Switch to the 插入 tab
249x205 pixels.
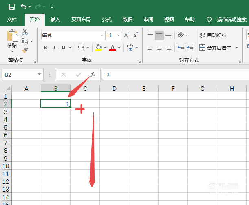(x=55, y=20)
